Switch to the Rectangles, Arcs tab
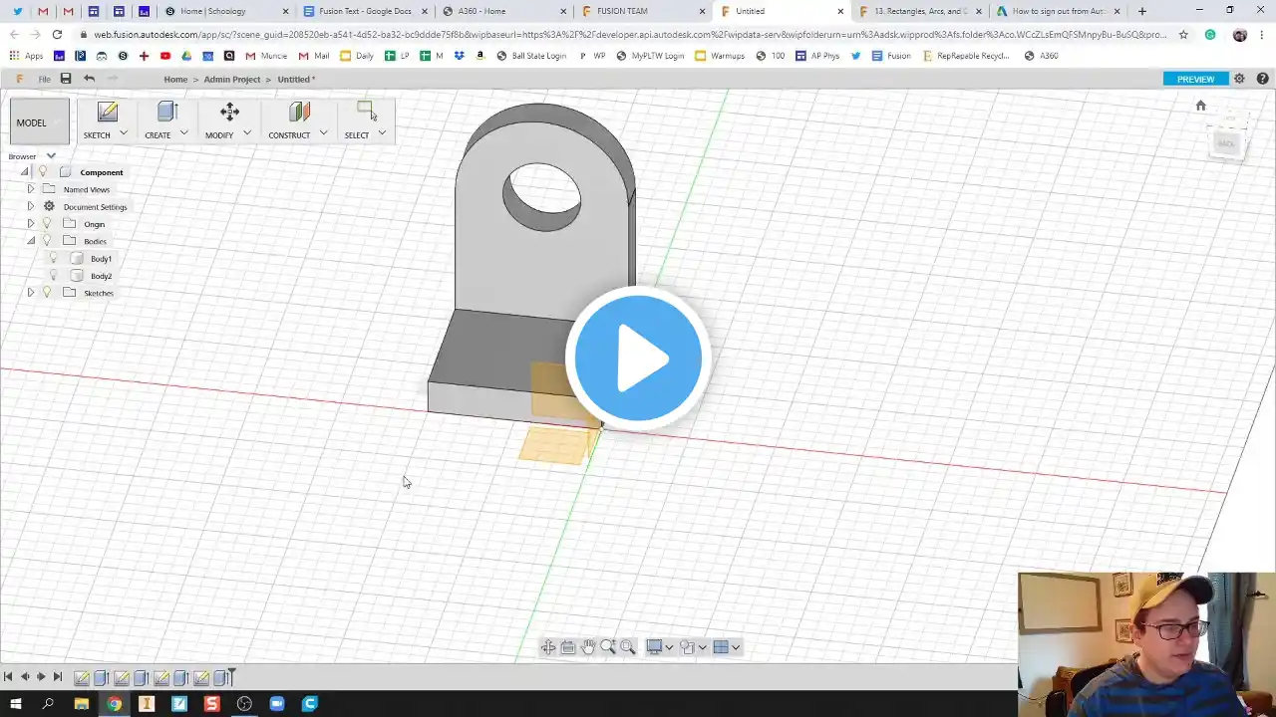This screenshot has width=1276, height=717. (x=920, y=11)
